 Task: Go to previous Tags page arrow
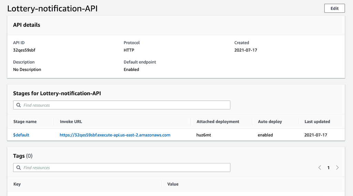point(320,167)
